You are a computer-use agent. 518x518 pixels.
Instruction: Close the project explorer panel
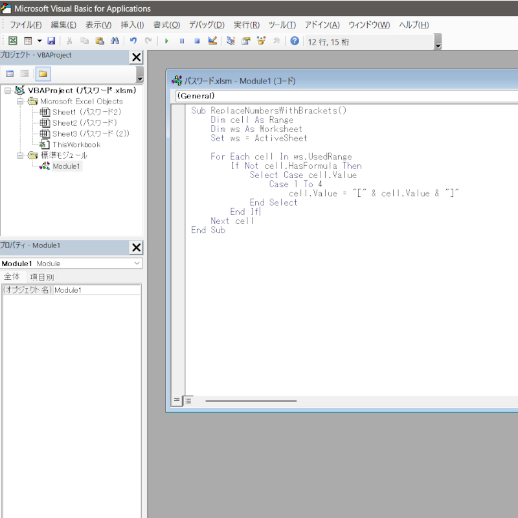tap(136, 58)
